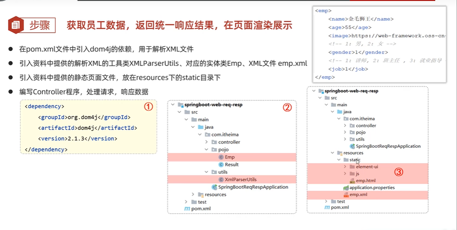Click the element-ui folder icon in tree ③
The image size is (457, 230).
point(352,167)
